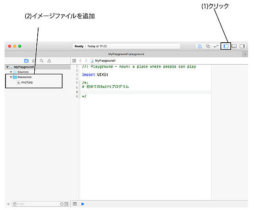Open the Issue navigator warning icon
The image size is (254, 210).
pos(49,61)
